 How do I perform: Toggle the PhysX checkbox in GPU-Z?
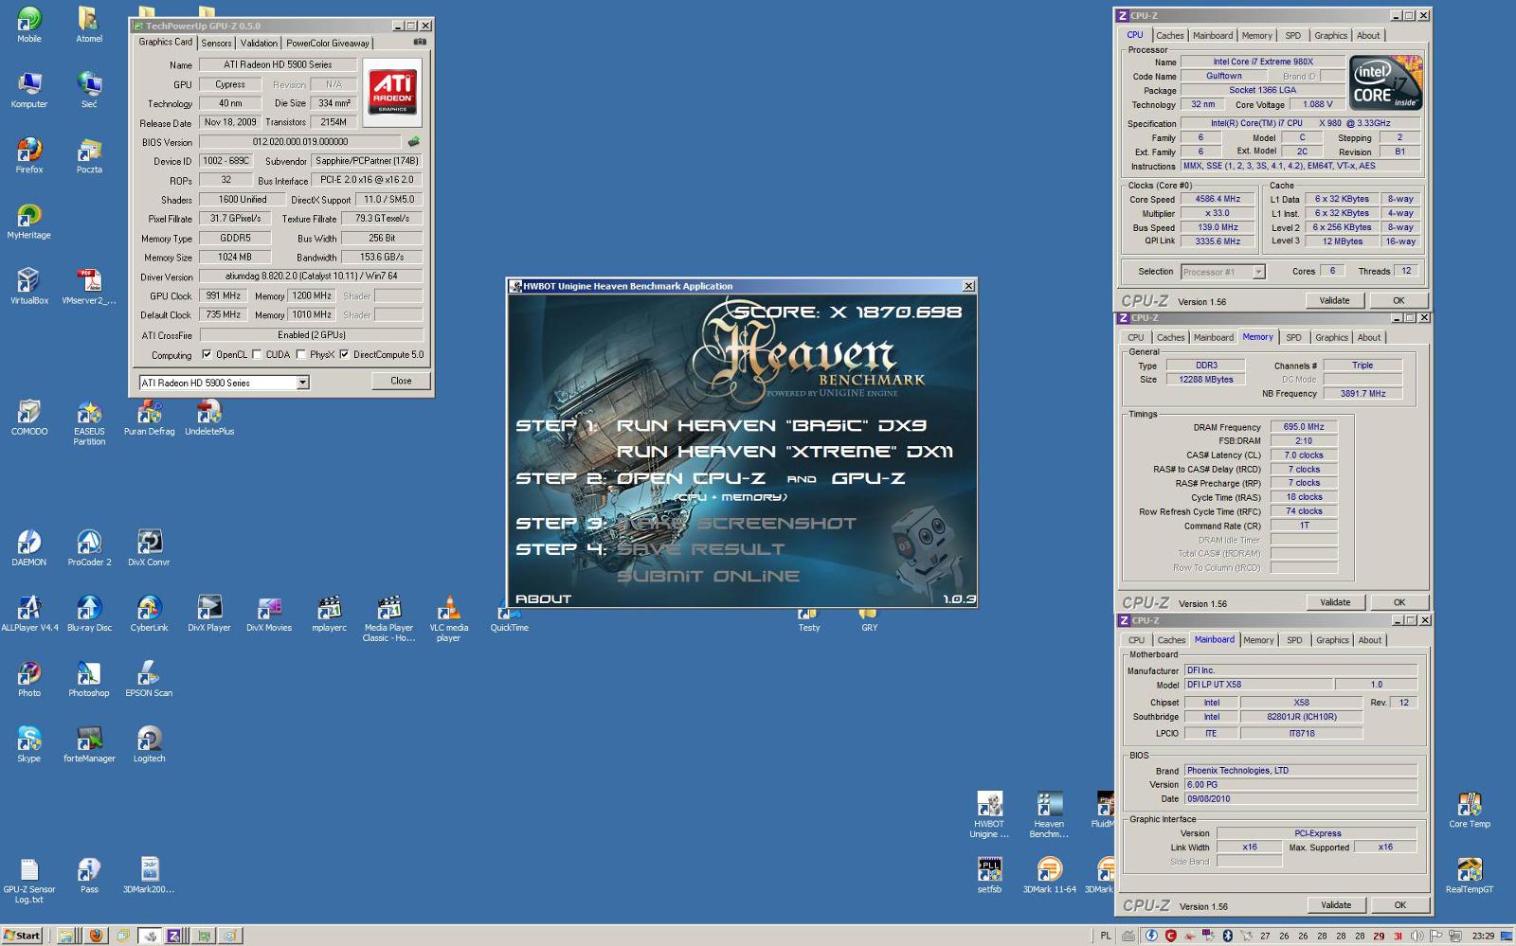[300, 355]
